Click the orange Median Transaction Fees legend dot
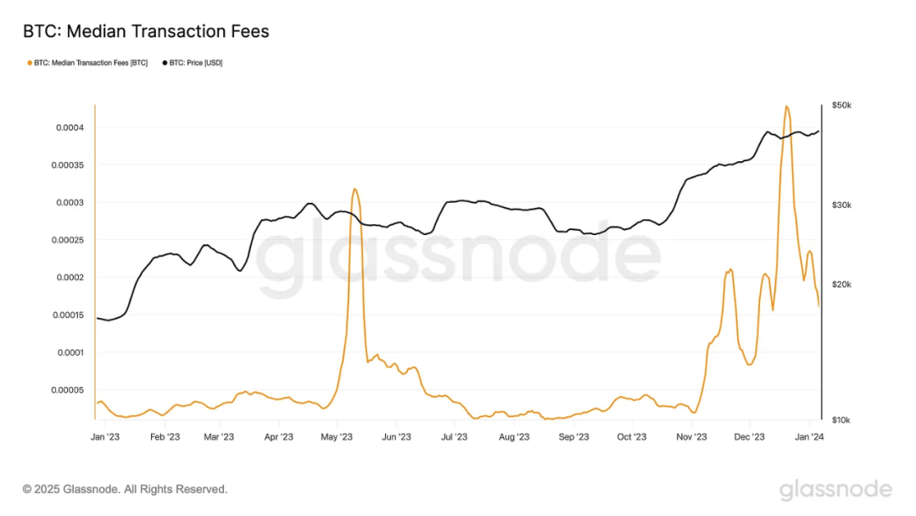The height and width of the screenshot is (516, 916). click(x=30, y=63)
